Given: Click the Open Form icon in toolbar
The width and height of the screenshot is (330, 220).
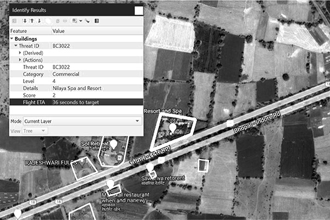Looking at the screenshot, I should click(x=15, y=21).
